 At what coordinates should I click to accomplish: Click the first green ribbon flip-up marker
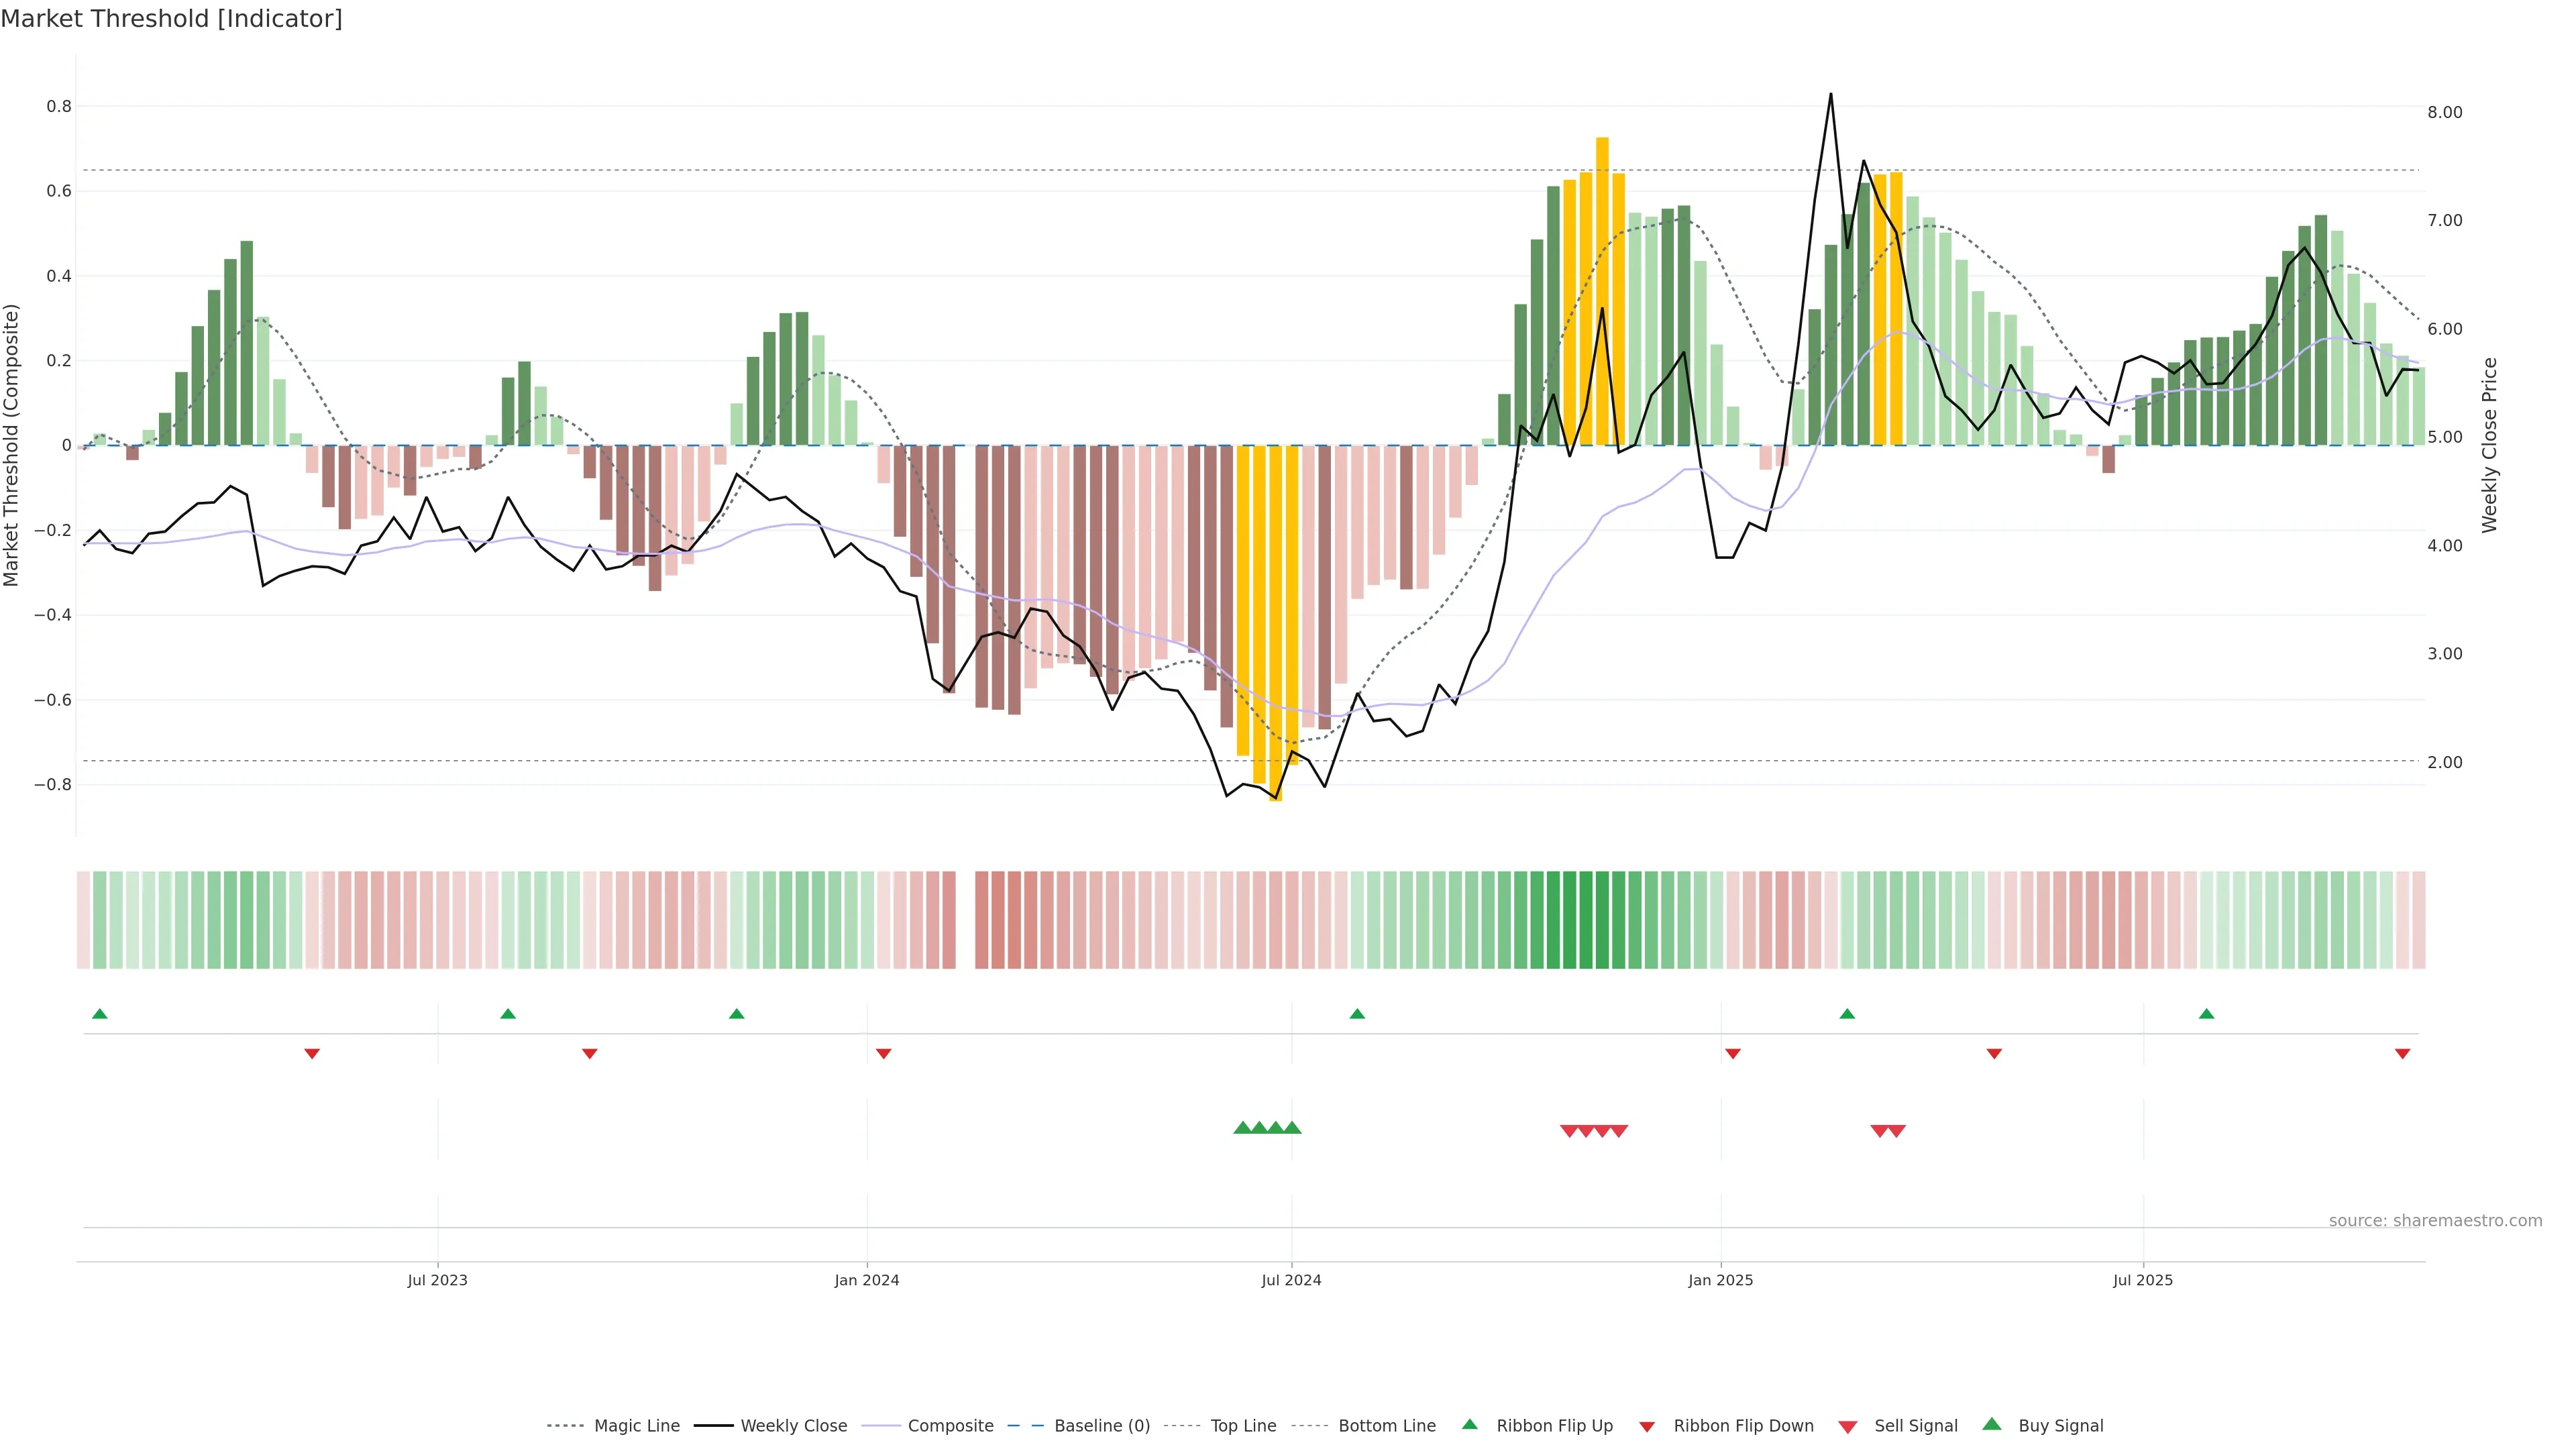(99, 1014)
